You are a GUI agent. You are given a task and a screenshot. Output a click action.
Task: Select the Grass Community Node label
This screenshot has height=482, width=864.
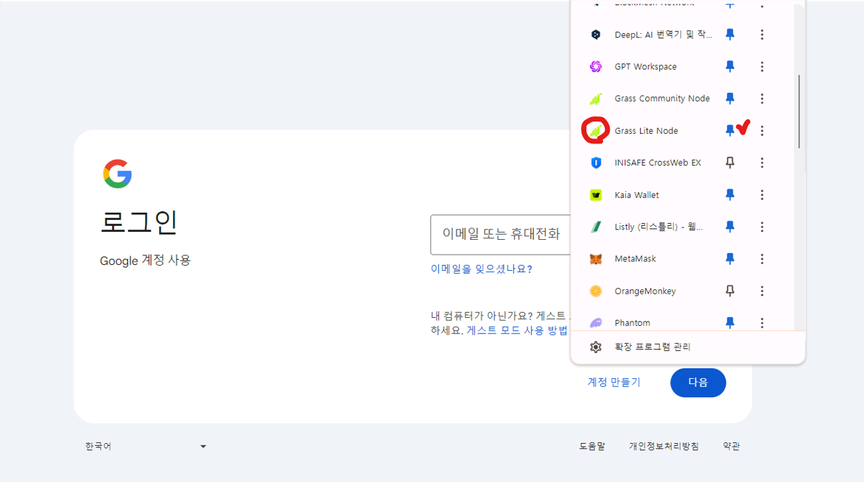click(x=661, y=99)
